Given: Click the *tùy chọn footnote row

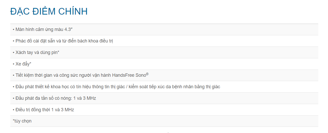Looking at the screenshot, I should (164, 121).
